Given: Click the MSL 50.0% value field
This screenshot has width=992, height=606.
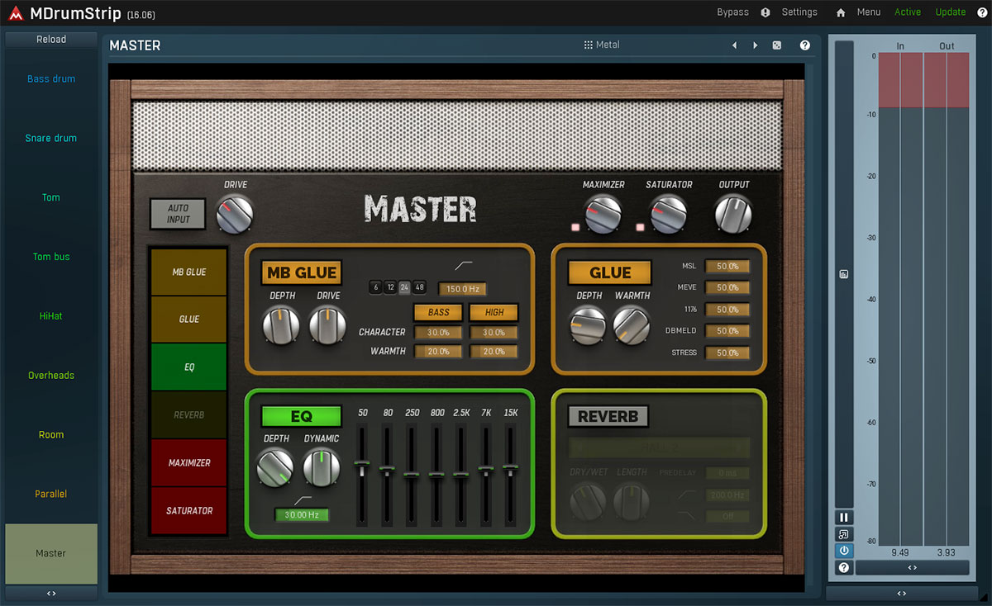Looking at the screenshot, I should point(727,267).
